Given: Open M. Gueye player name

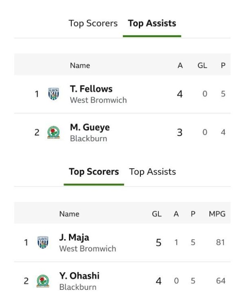Looking at the screenshot, I should point(90,127).
